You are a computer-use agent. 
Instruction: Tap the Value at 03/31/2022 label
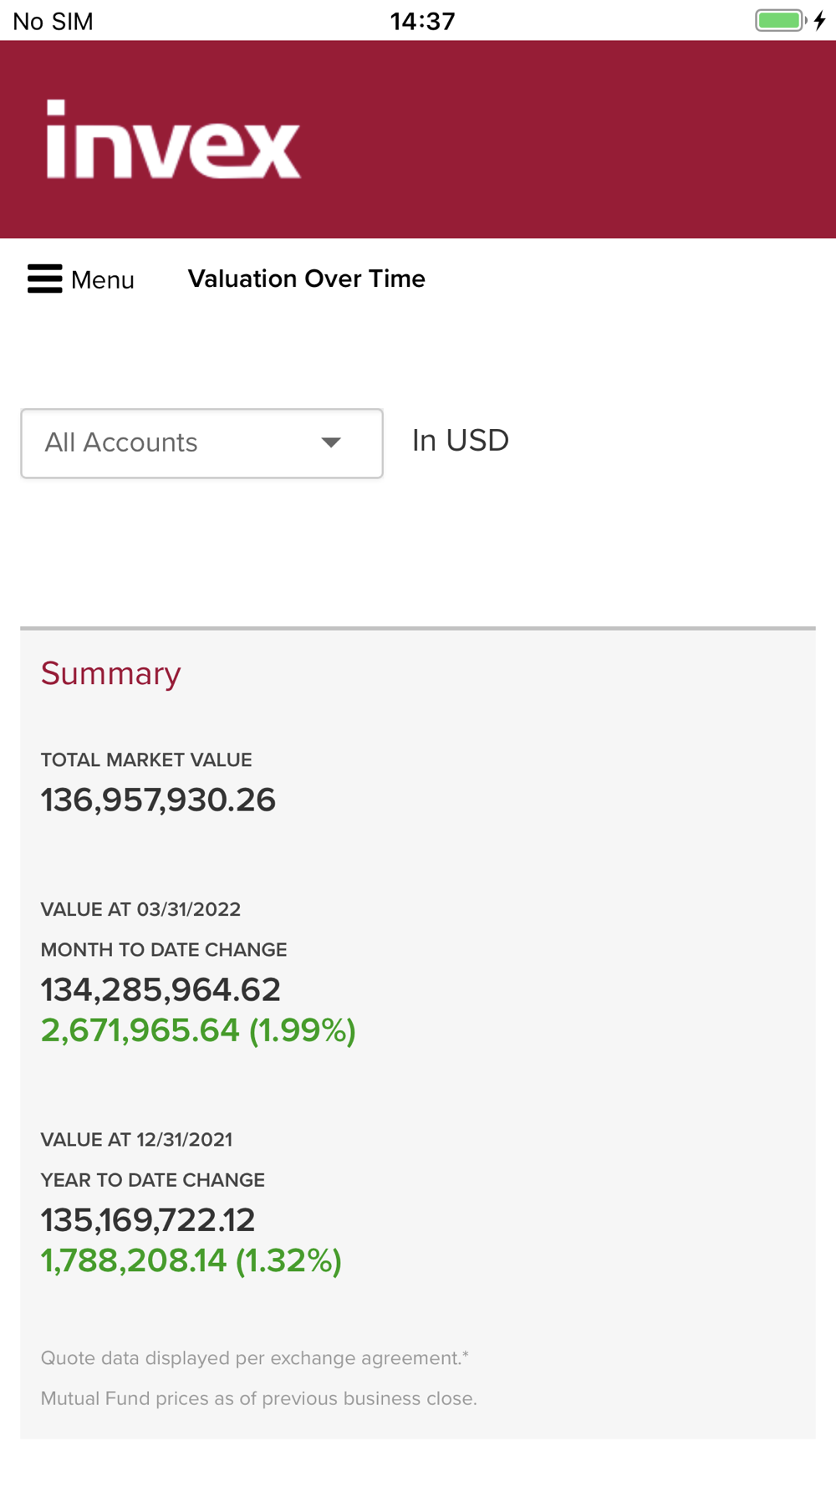click(140, 909)
